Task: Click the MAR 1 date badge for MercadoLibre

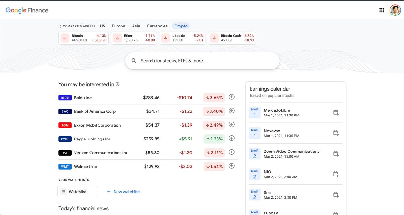Action: click(255, 112)
